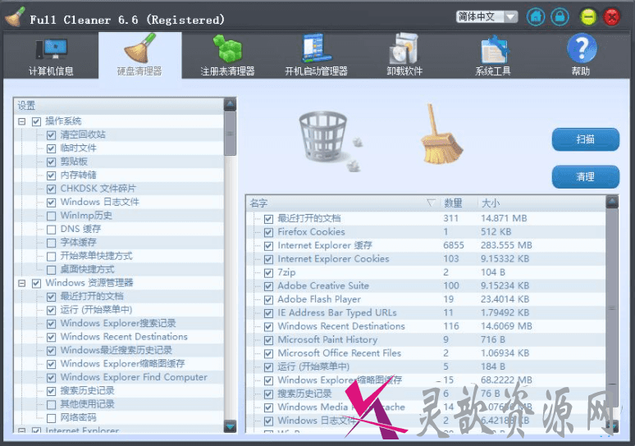
Task: Select 运行 (开始菜单中) in settings tree
Action: (x=96, y=310)
